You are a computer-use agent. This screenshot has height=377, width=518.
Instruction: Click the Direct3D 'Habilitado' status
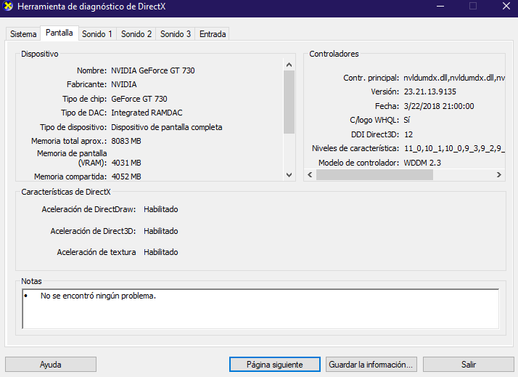click(161, 231)
